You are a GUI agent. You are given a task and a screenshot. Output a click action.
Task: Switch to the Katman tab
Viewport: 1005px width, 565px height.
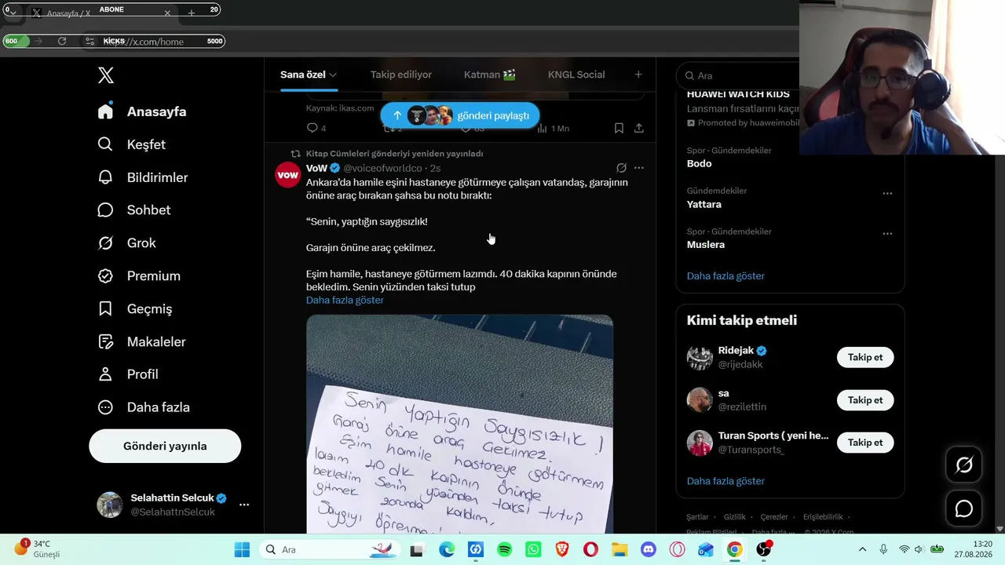point(490,75)
